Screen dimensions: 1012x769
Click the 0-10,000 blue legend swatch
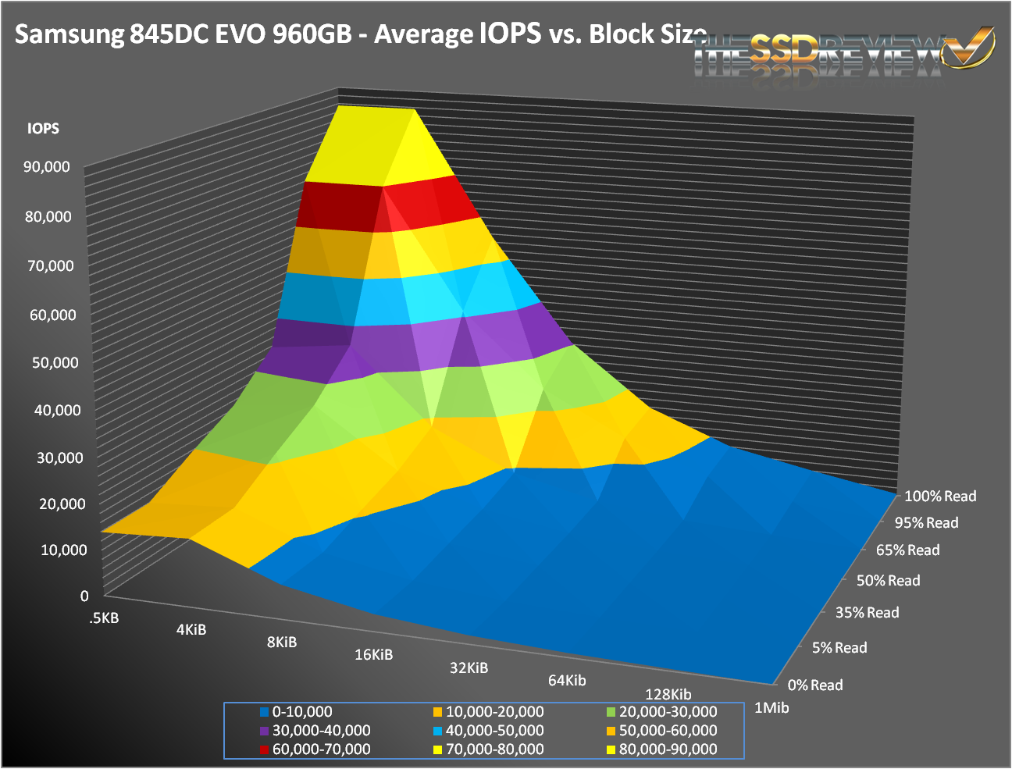265,712
